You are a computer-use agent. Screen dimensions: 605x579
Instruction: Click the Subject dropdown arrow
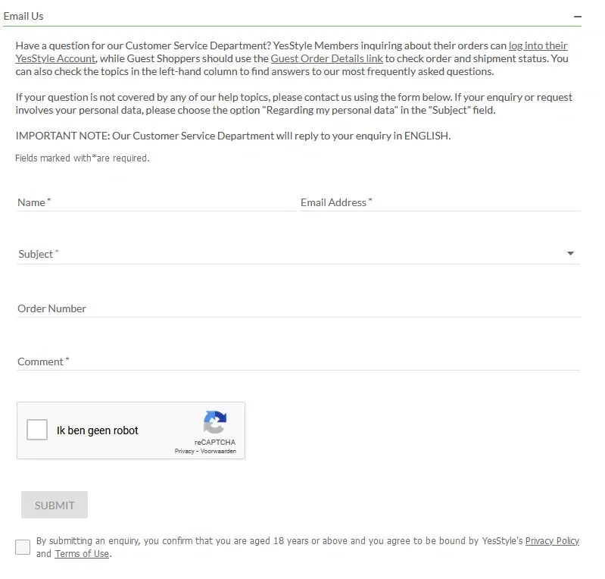pos(570,254)
